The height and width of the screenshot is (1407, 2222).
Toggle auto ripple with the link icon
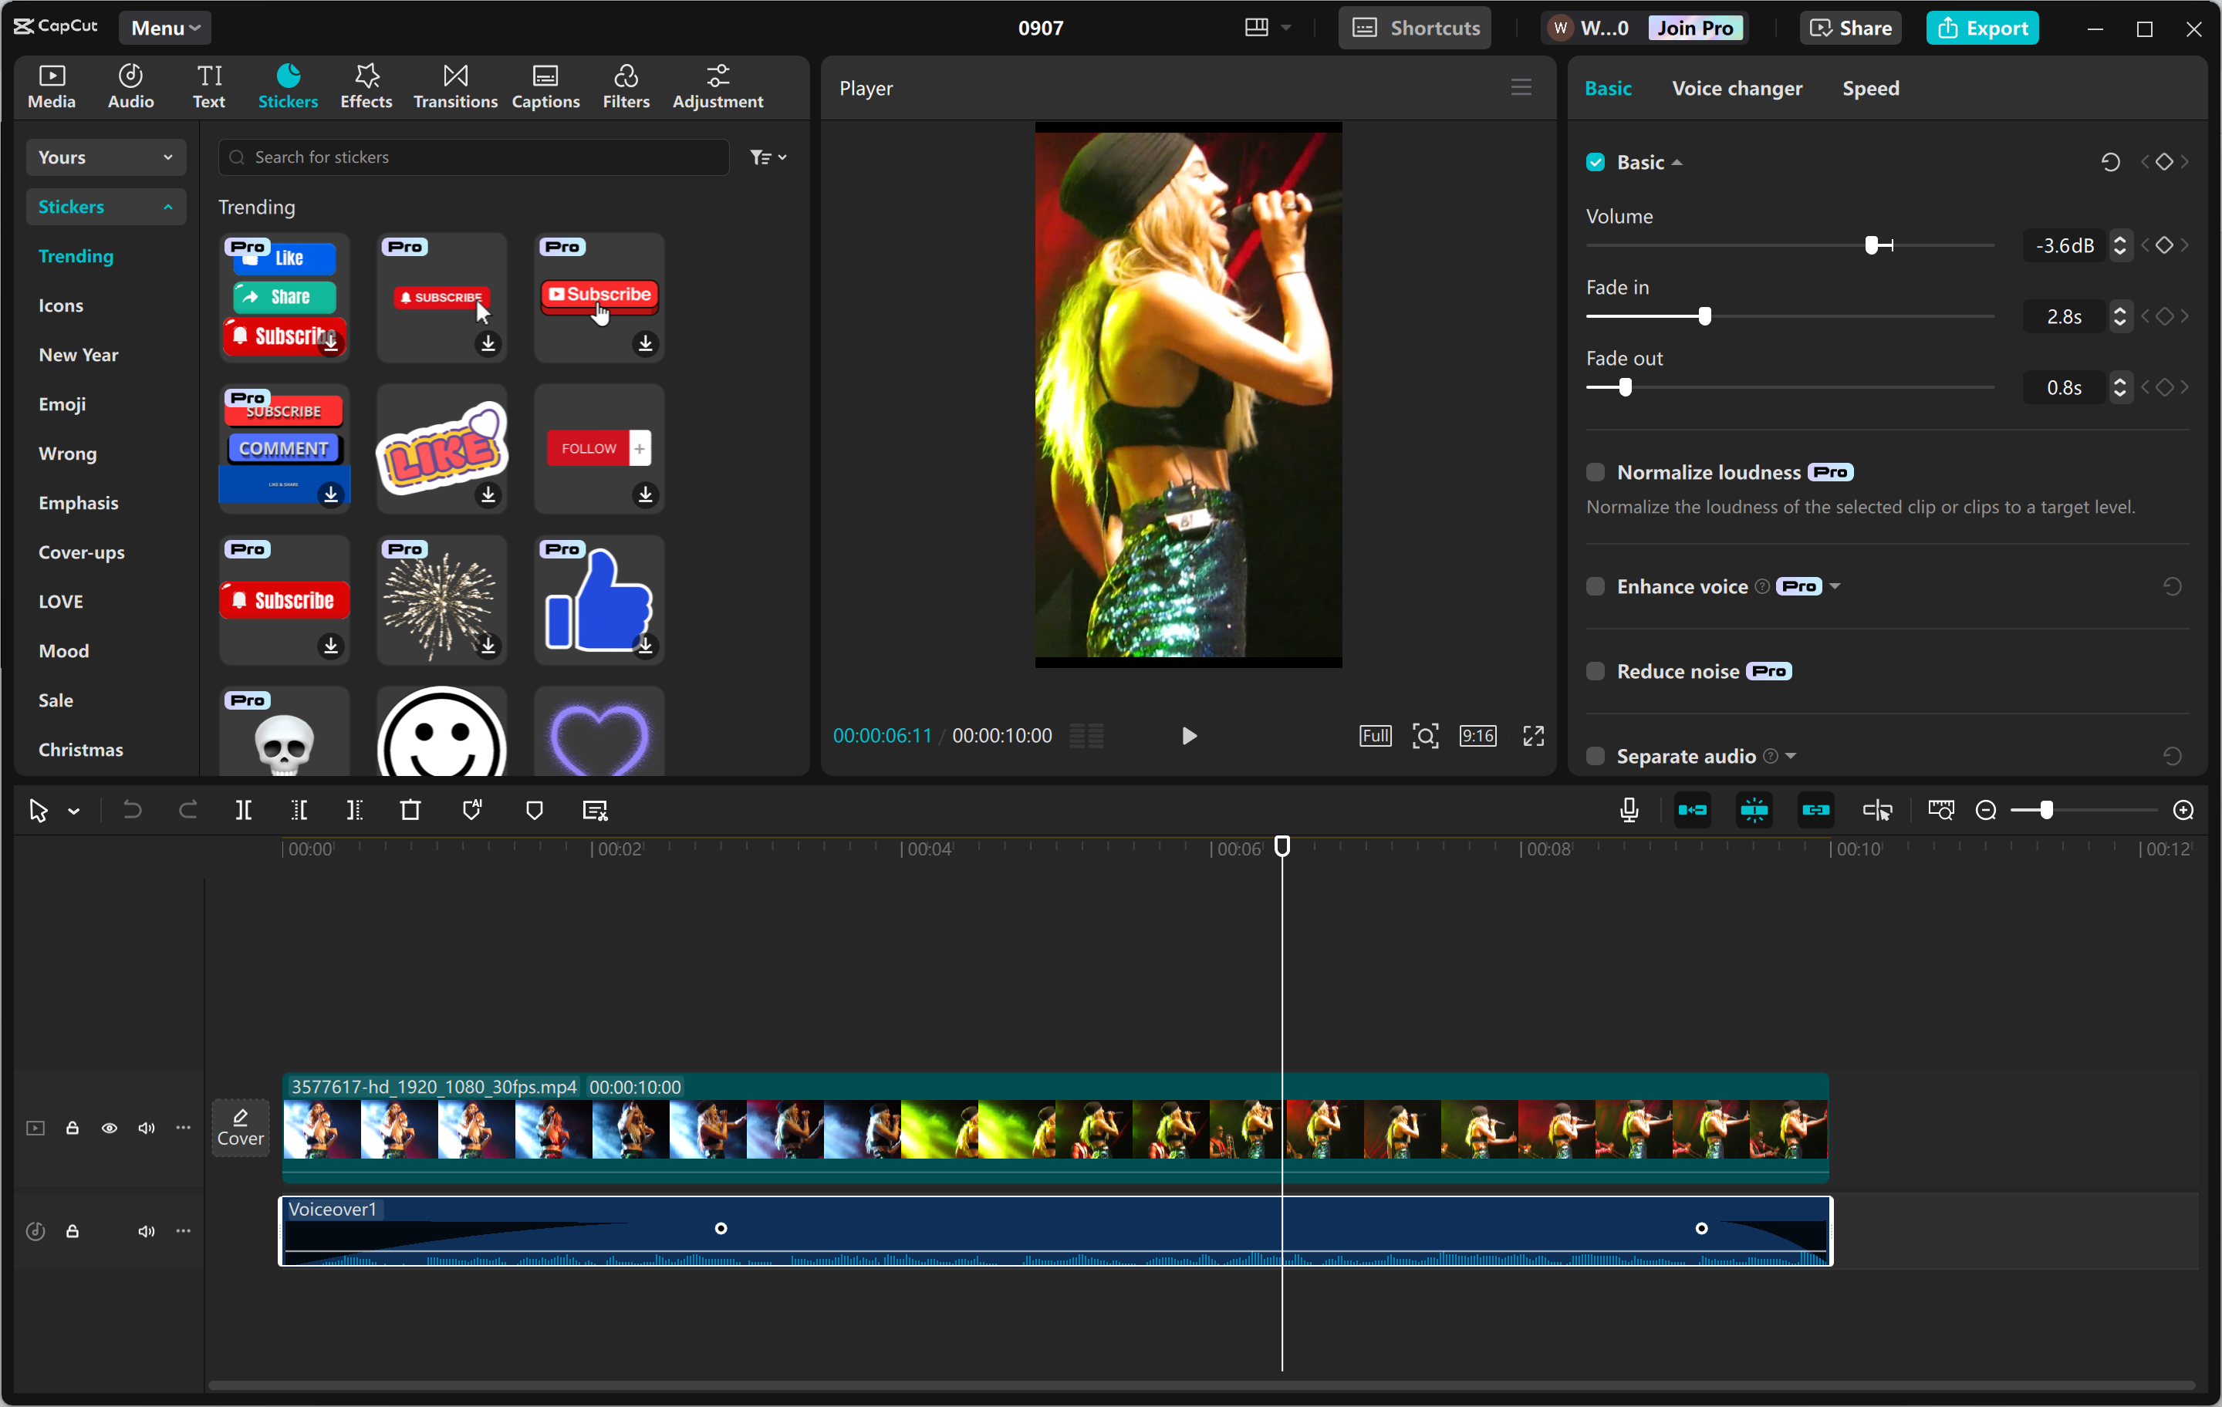coord(1815,810)
